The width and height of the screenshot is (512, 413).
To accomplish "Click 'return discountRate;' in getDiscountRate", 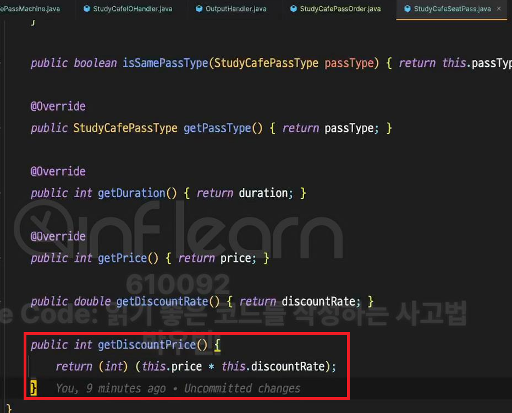I will point(300,301).
